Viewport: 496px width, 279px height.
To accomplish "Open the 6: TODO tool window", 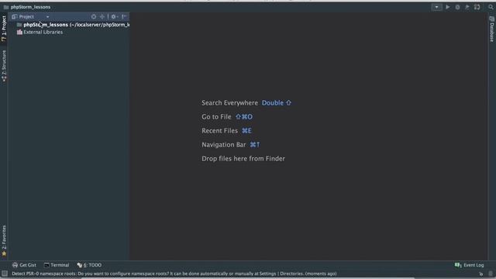I will [90, 265].
